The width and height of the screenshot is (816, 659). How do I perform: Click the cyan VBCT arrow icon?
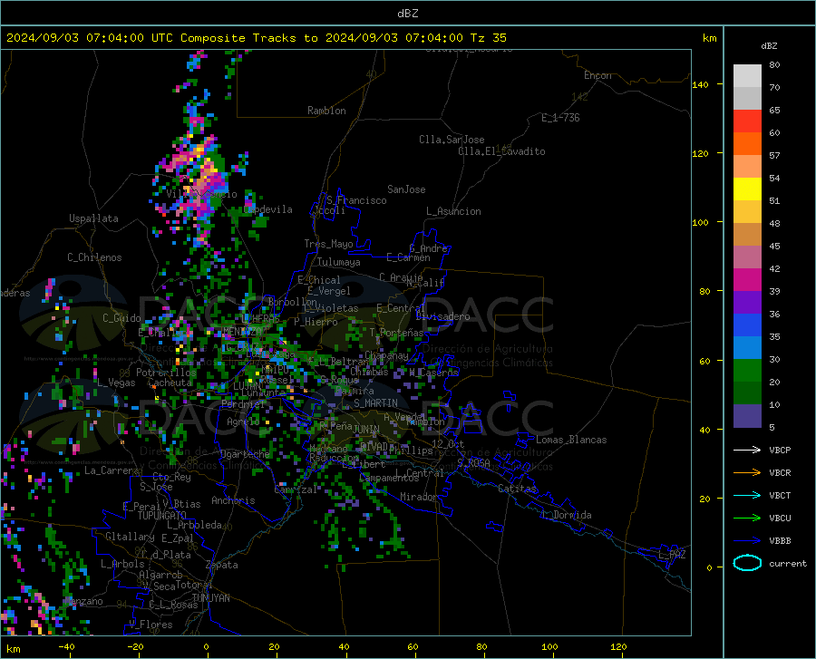[747, 495]
